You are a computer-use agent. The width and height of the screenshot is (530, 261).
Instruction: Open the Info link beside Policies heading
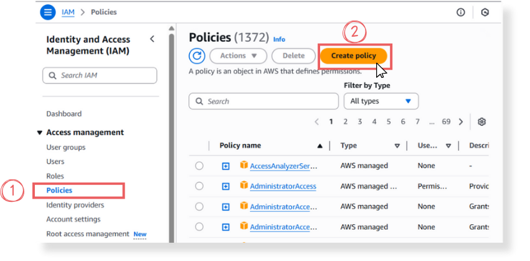pos(279,39)
